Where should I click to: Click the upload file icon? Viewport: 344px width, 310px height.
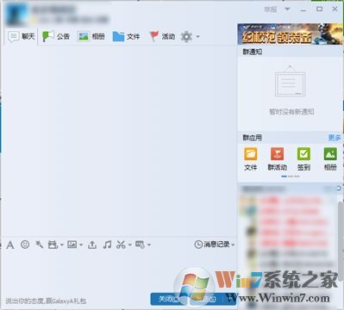[x=92, y=245]
